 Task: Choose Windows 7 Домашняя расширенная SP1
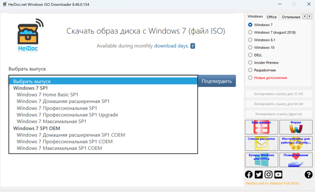(103, 101)
